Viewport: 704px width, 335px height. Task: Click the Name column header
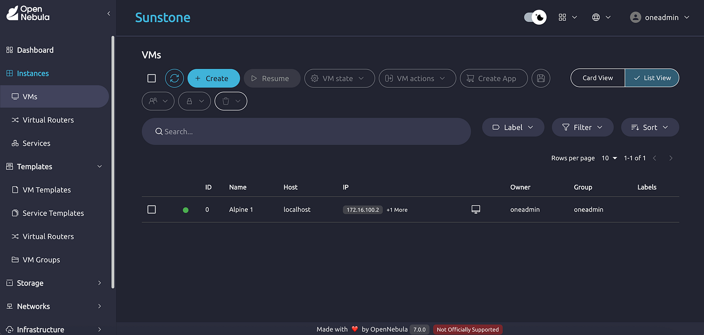point(238,187)
